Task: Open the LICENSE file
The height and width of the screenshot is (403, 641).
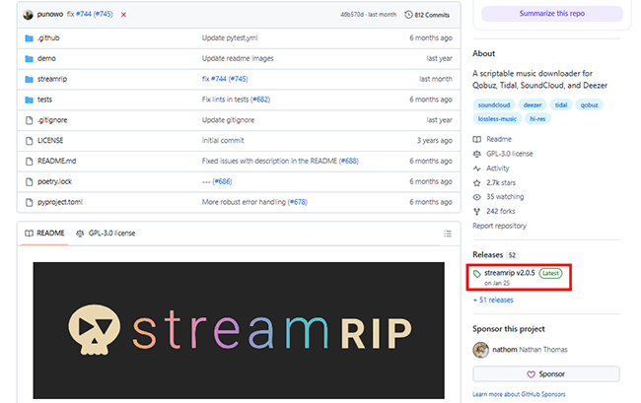Action: [x=50, y=141]
